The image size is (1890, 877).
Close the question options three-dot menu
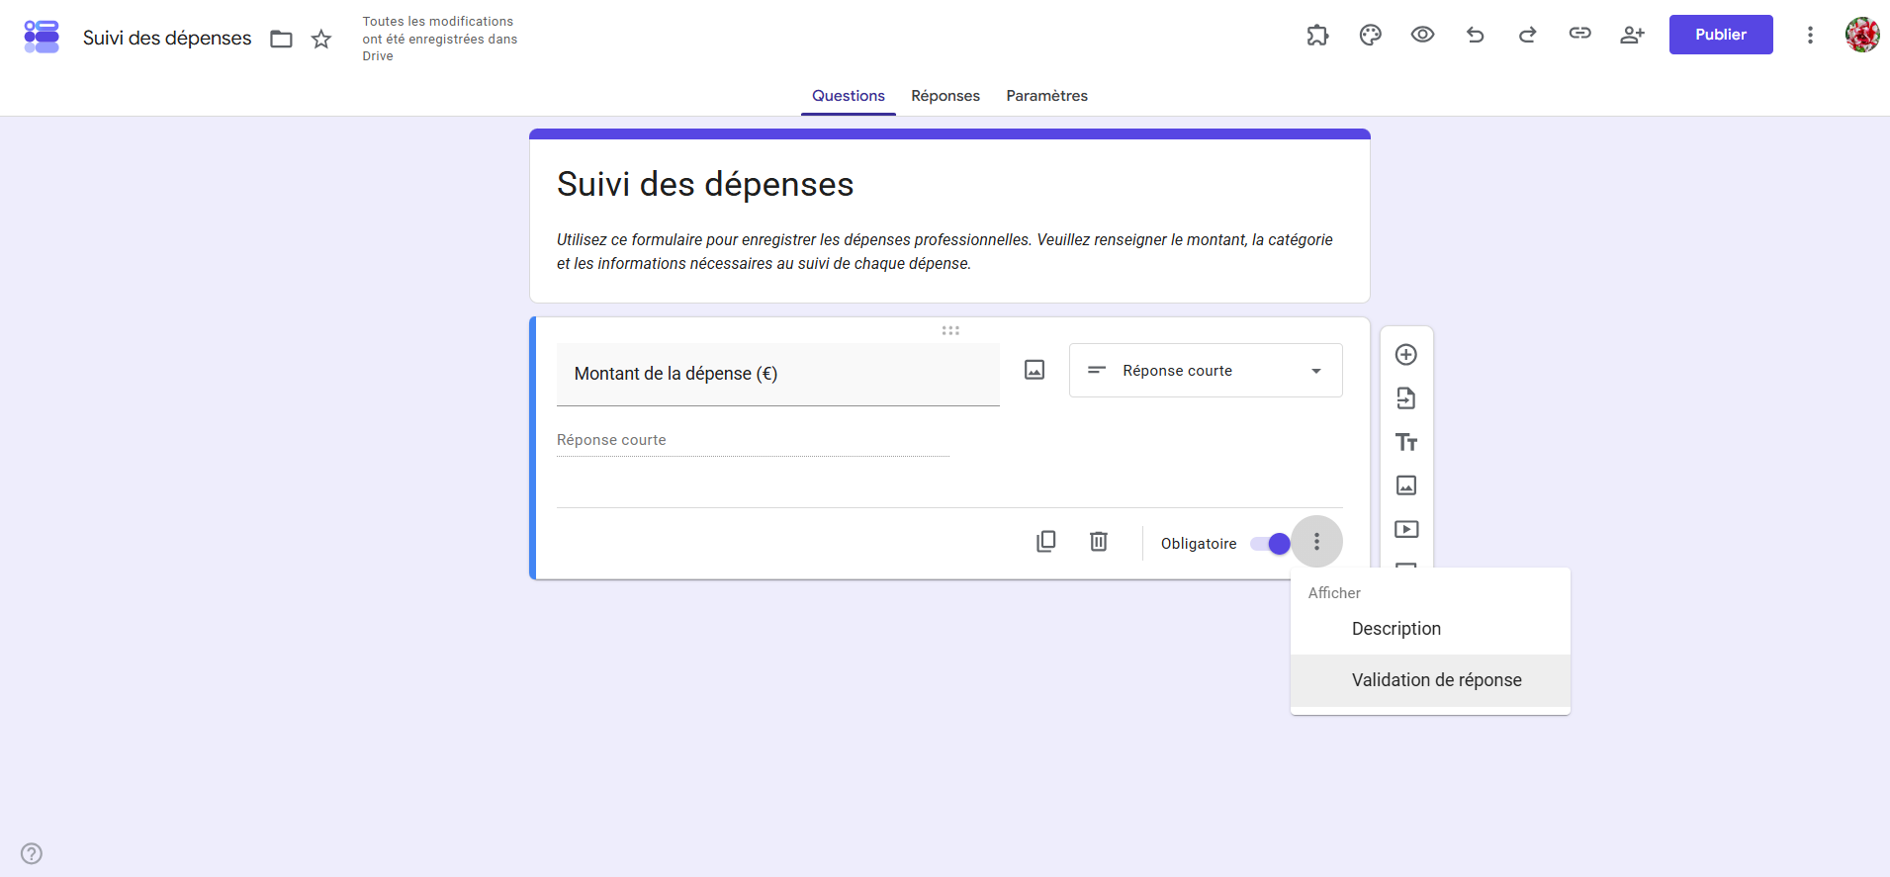[1316, 542]
